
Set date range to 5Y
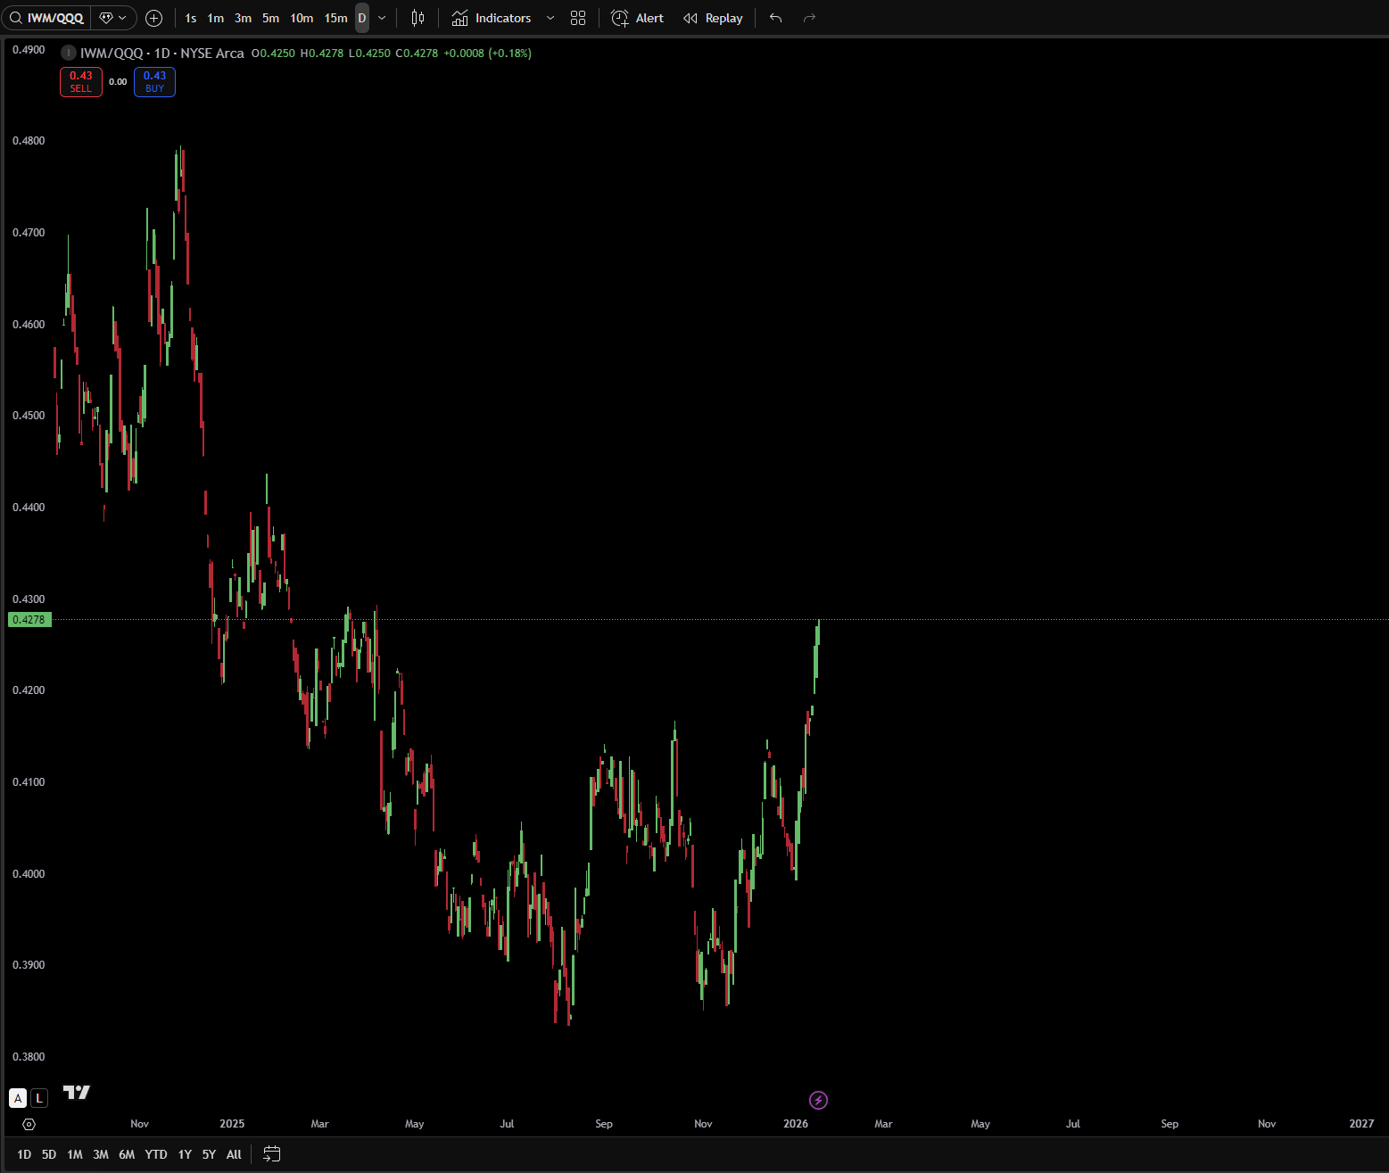coord(209,1154)
